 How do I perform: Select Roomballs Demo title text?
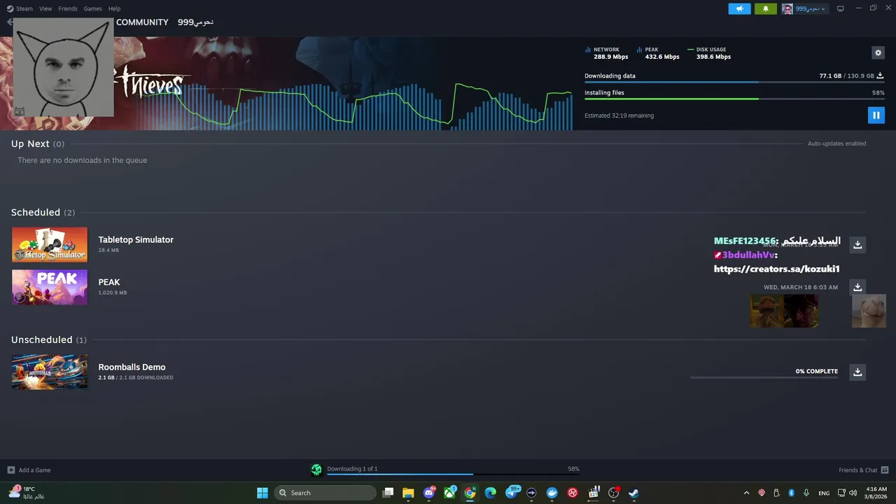tap(132, 367)
